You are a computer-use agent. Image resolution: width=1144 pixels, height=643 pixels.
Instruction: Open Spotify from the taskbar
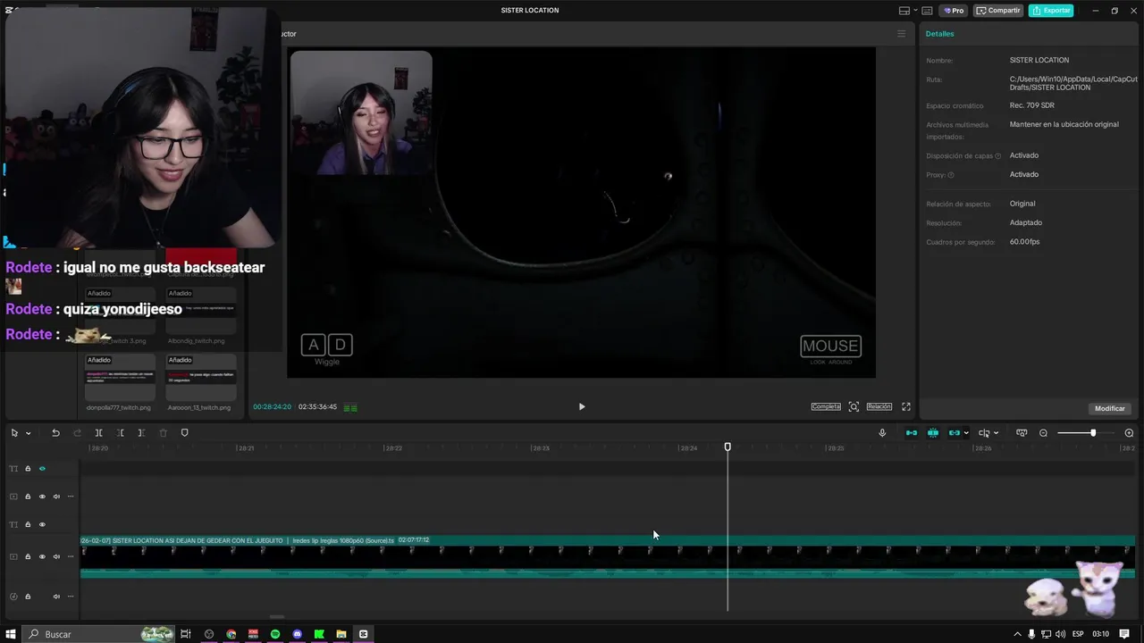coord(275,634)
